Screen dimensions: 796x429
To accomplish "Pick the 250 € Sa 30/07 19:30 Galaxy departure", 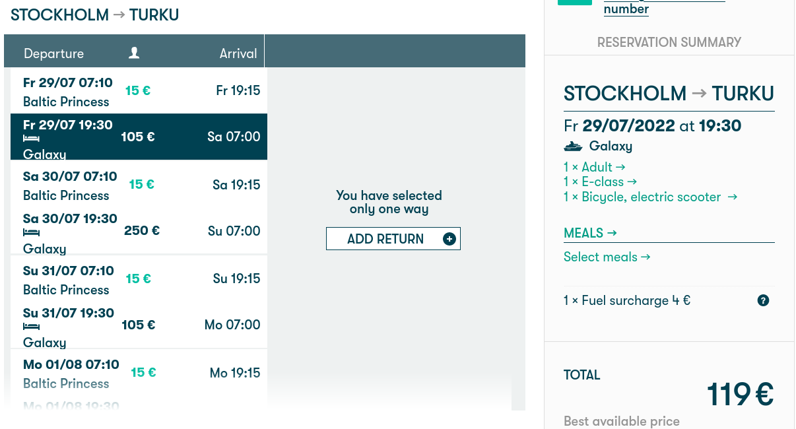I will click(x=139, y=231).
